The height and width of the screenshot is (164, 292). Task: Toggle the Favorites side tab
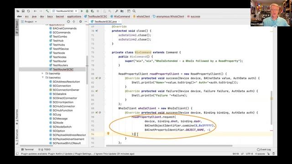point(17,117)
